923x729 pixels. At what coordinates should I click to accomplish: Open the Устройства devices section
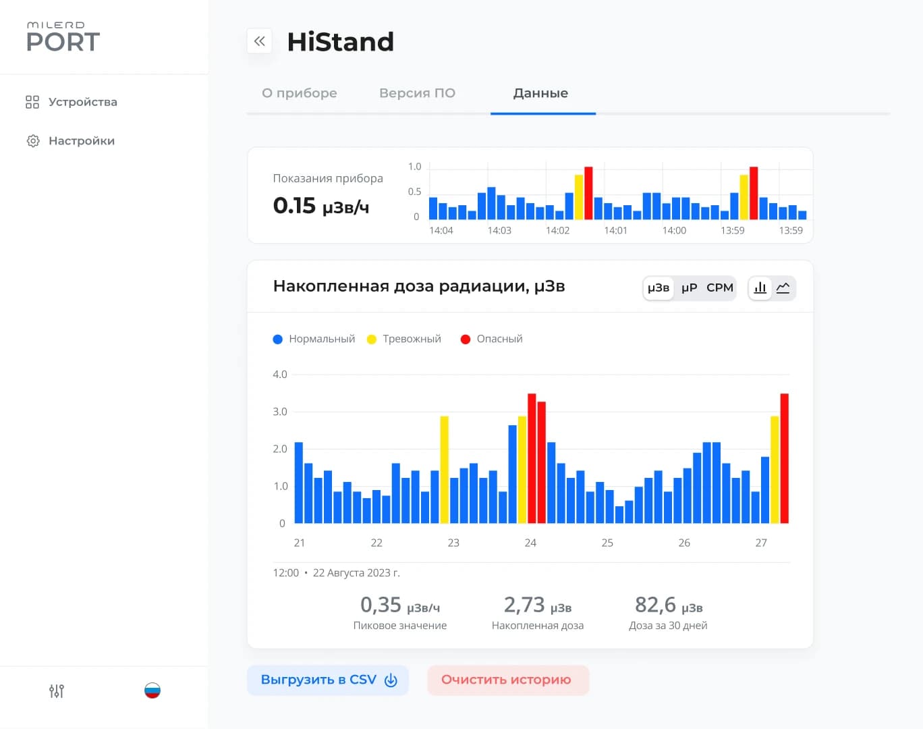point(72,102)
